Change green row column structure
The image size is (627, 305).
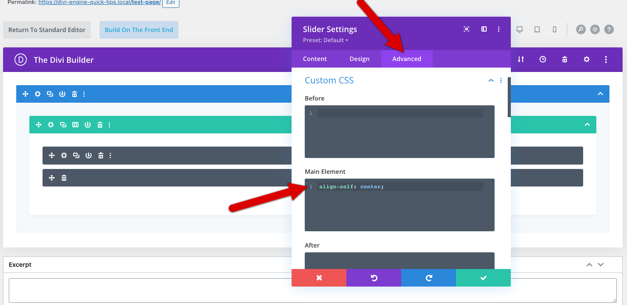[x=75, y=125]
